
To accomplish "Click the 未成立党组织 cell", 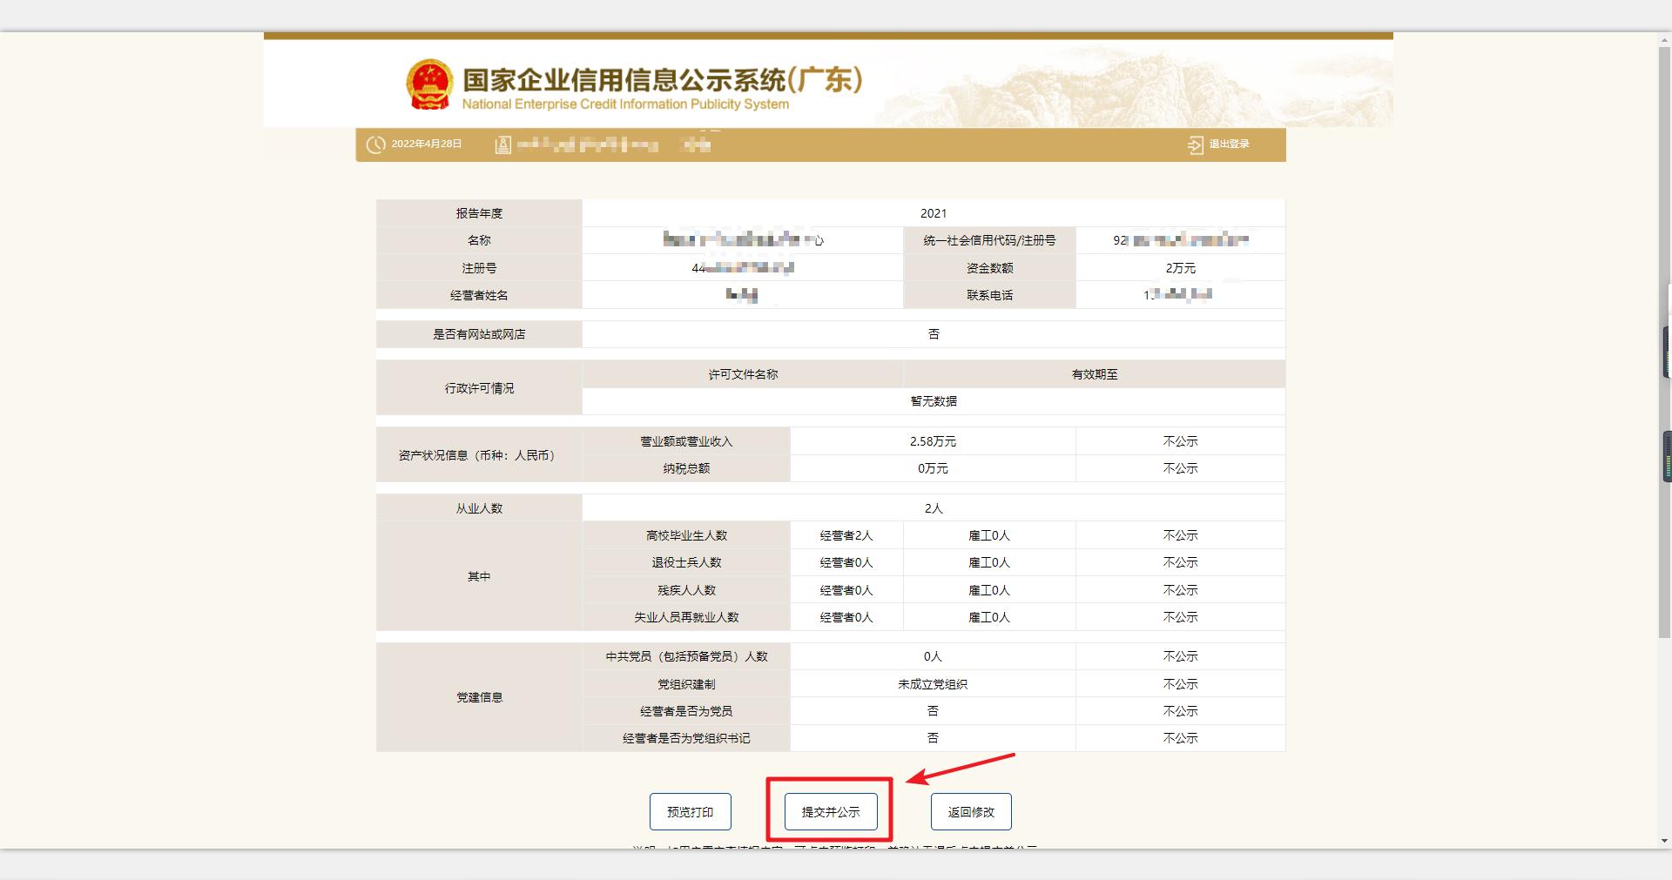I will 934,683.
